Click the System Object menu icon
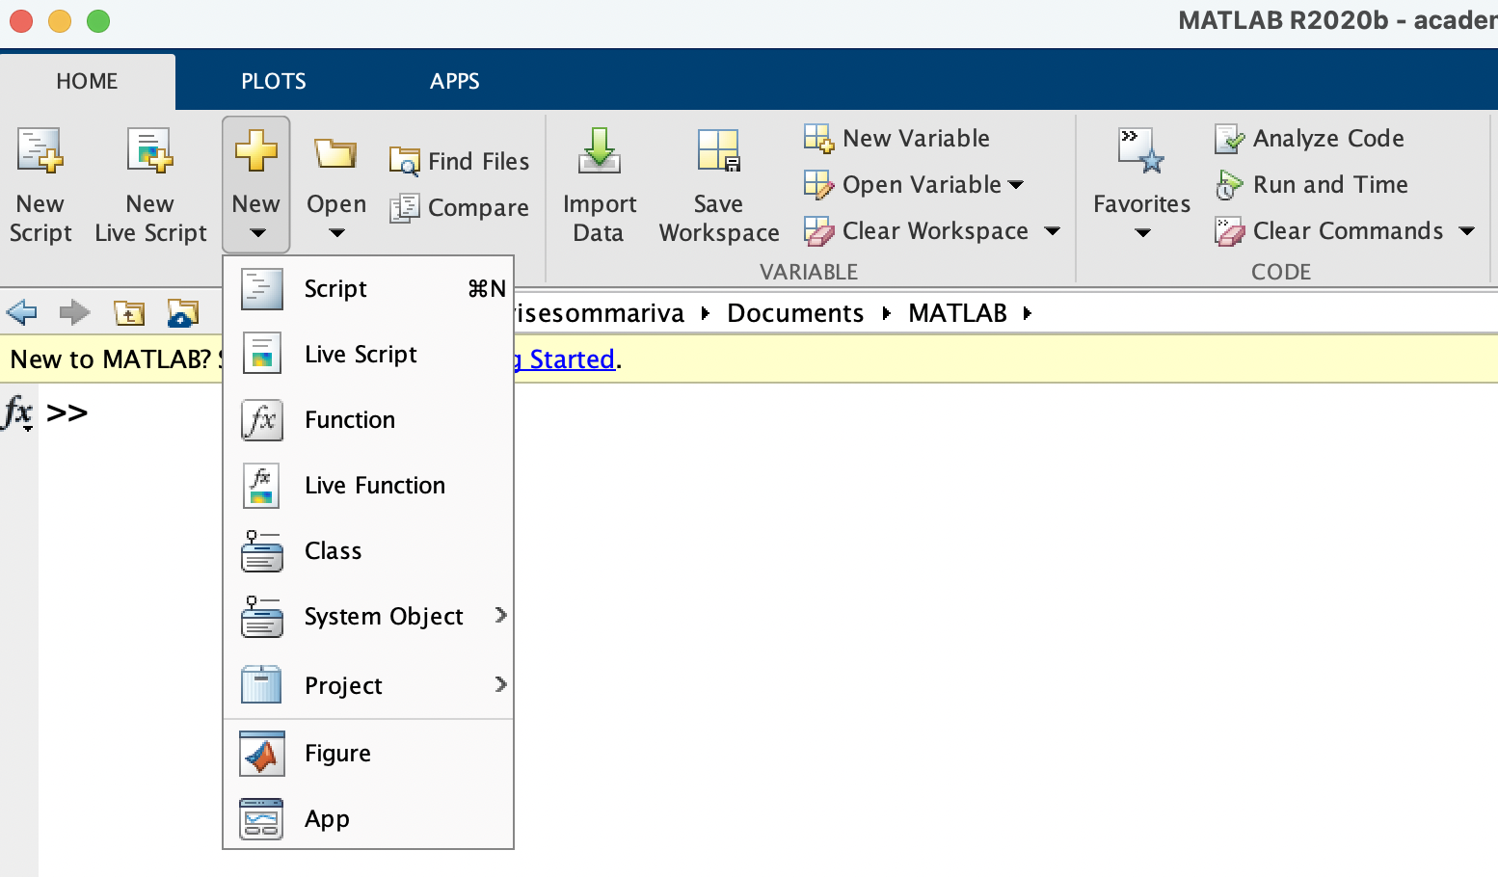1498x877 pixels. click(261, 616)
